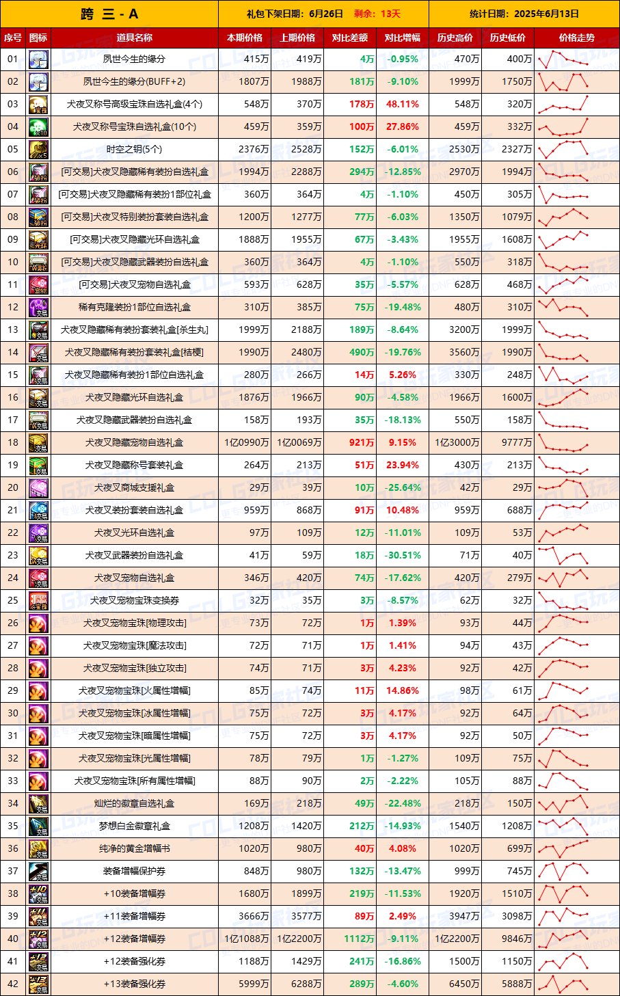Click the 本期价格 column header
Screen dimensions: 620x996
click(245, 38)
